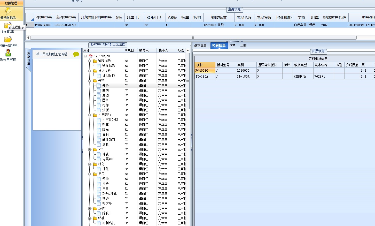The width and height of the screenshot is (375, 226).
Task: Click the 流程指示 folder icon in tree
Action: (x=95, y=61)
